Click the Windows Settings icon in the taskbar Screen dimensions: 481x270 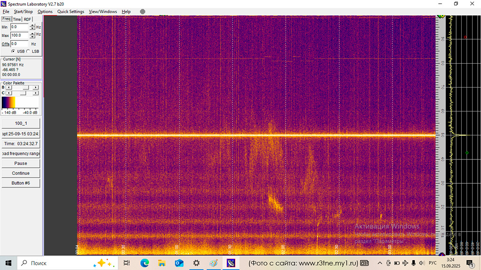pyautogui.click(x=196, y=262)
